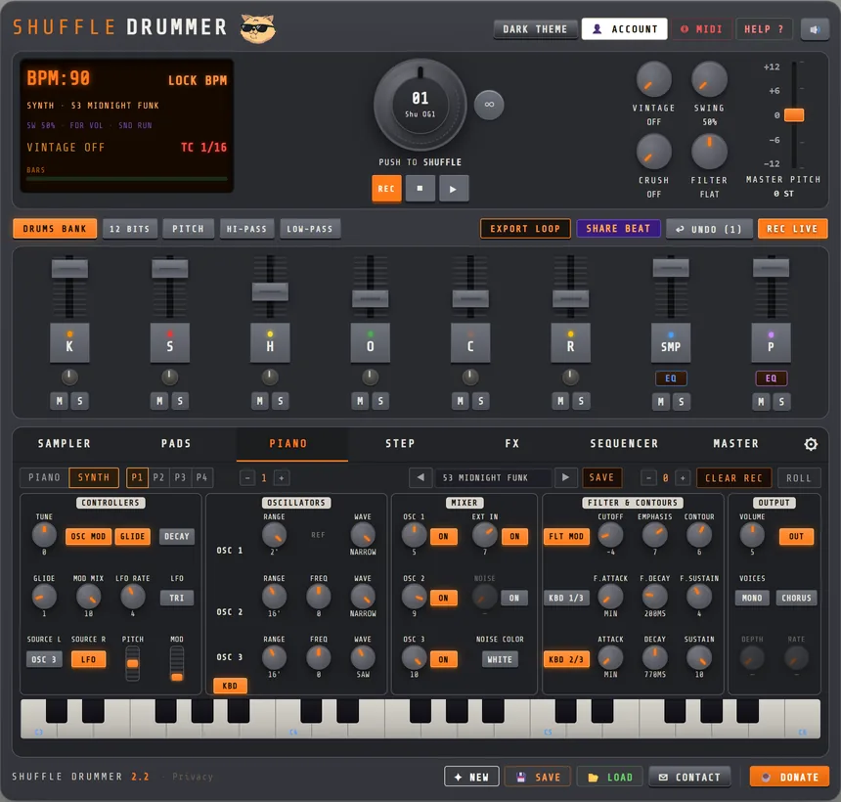Click the cat mascot logo with sunglasses
The height and width of the screenshot is (802, 841).
(x=257, y=28)
